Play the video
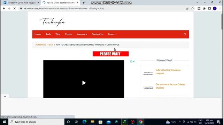 [84, 83]
